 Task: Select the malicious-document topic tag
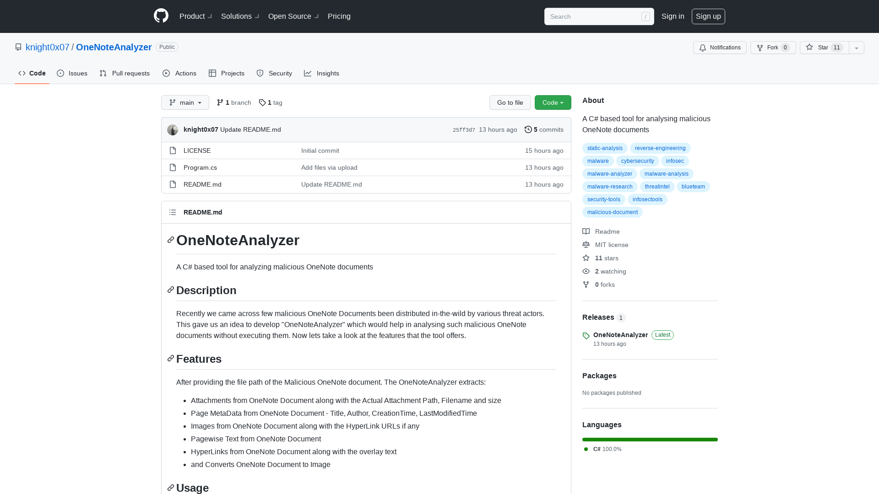[x=613, y=212]
